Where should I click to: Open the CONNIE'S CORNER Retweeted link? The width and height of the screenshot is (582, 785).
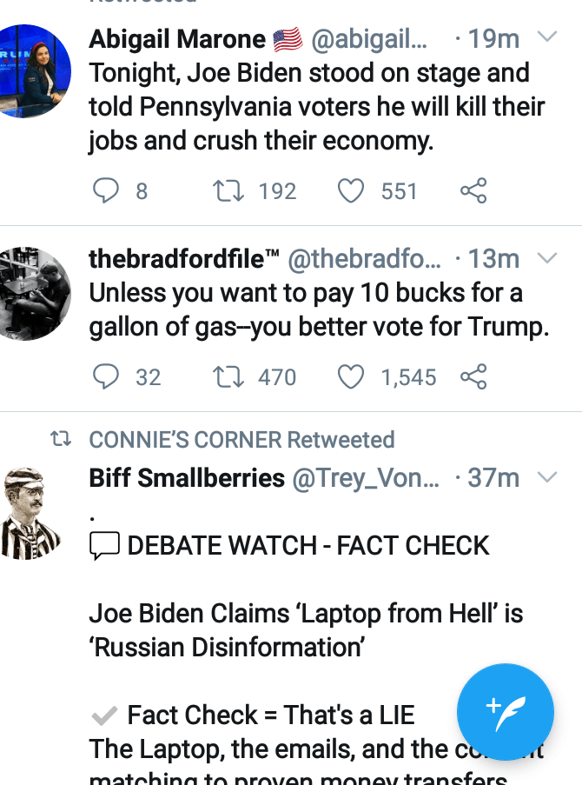tap(241, 440)
